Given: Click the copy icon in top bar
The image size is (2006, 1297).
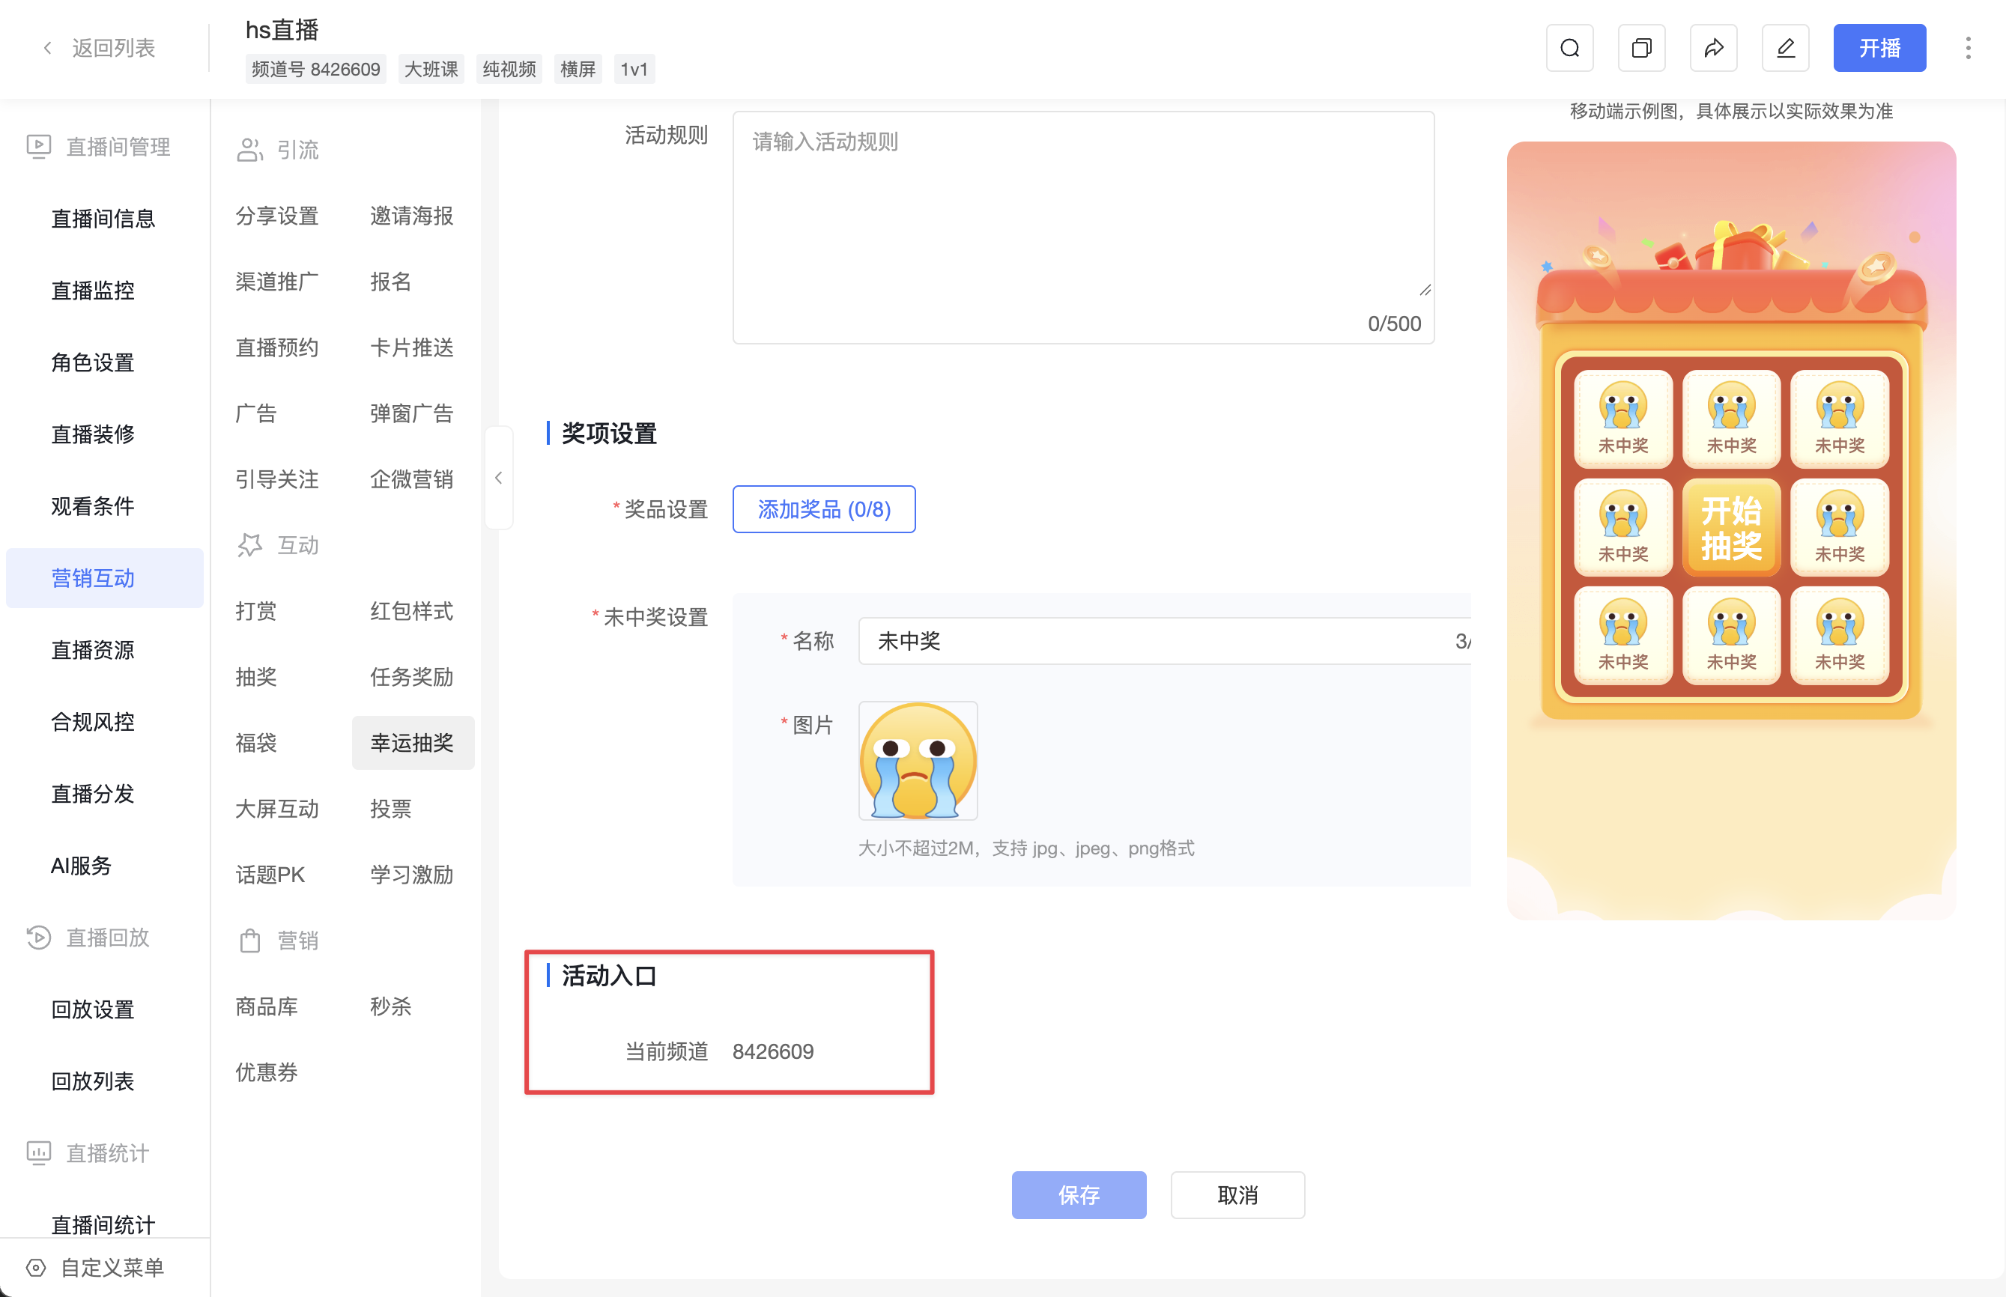Looking at the screenshot, I should (x=1641, y=48).
